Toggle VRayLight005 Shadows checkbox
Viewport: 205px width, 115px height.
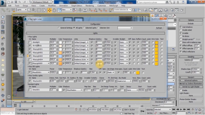tap(92, 63)
